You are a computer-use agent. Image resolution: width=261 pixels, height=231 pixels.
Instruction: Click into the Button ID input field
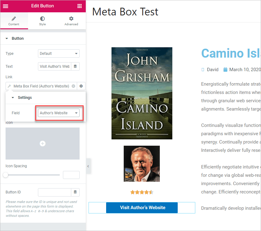(x=55, y=192)
